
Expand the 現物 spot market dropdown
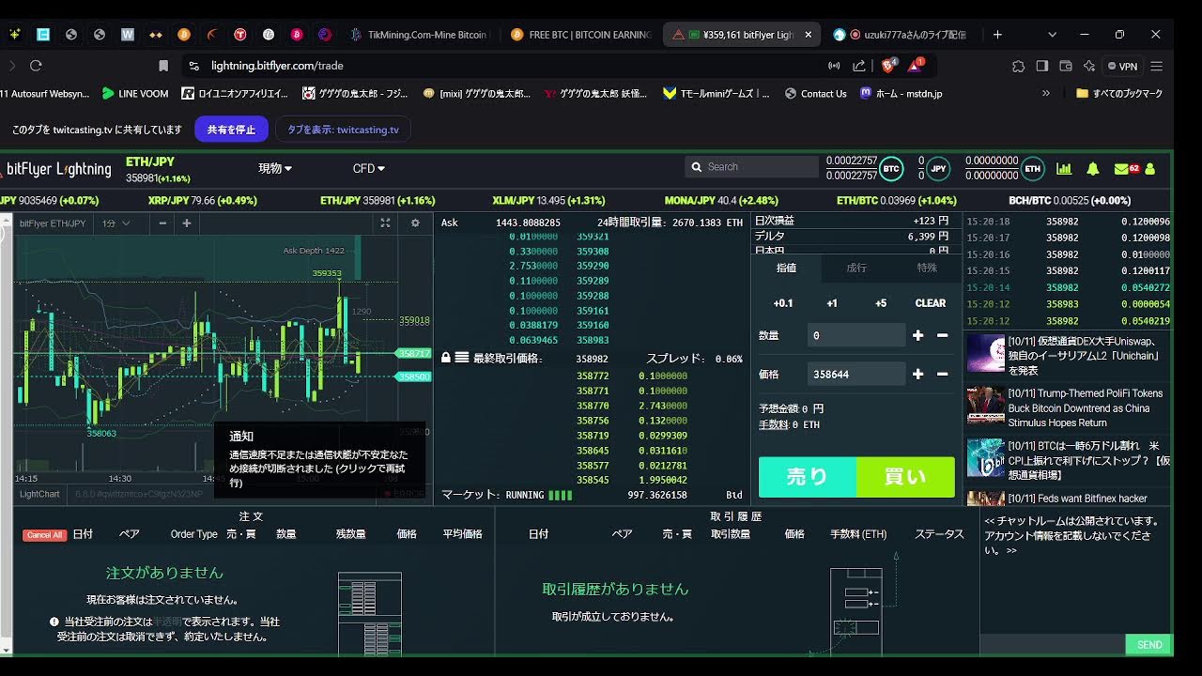pos(275,169)
